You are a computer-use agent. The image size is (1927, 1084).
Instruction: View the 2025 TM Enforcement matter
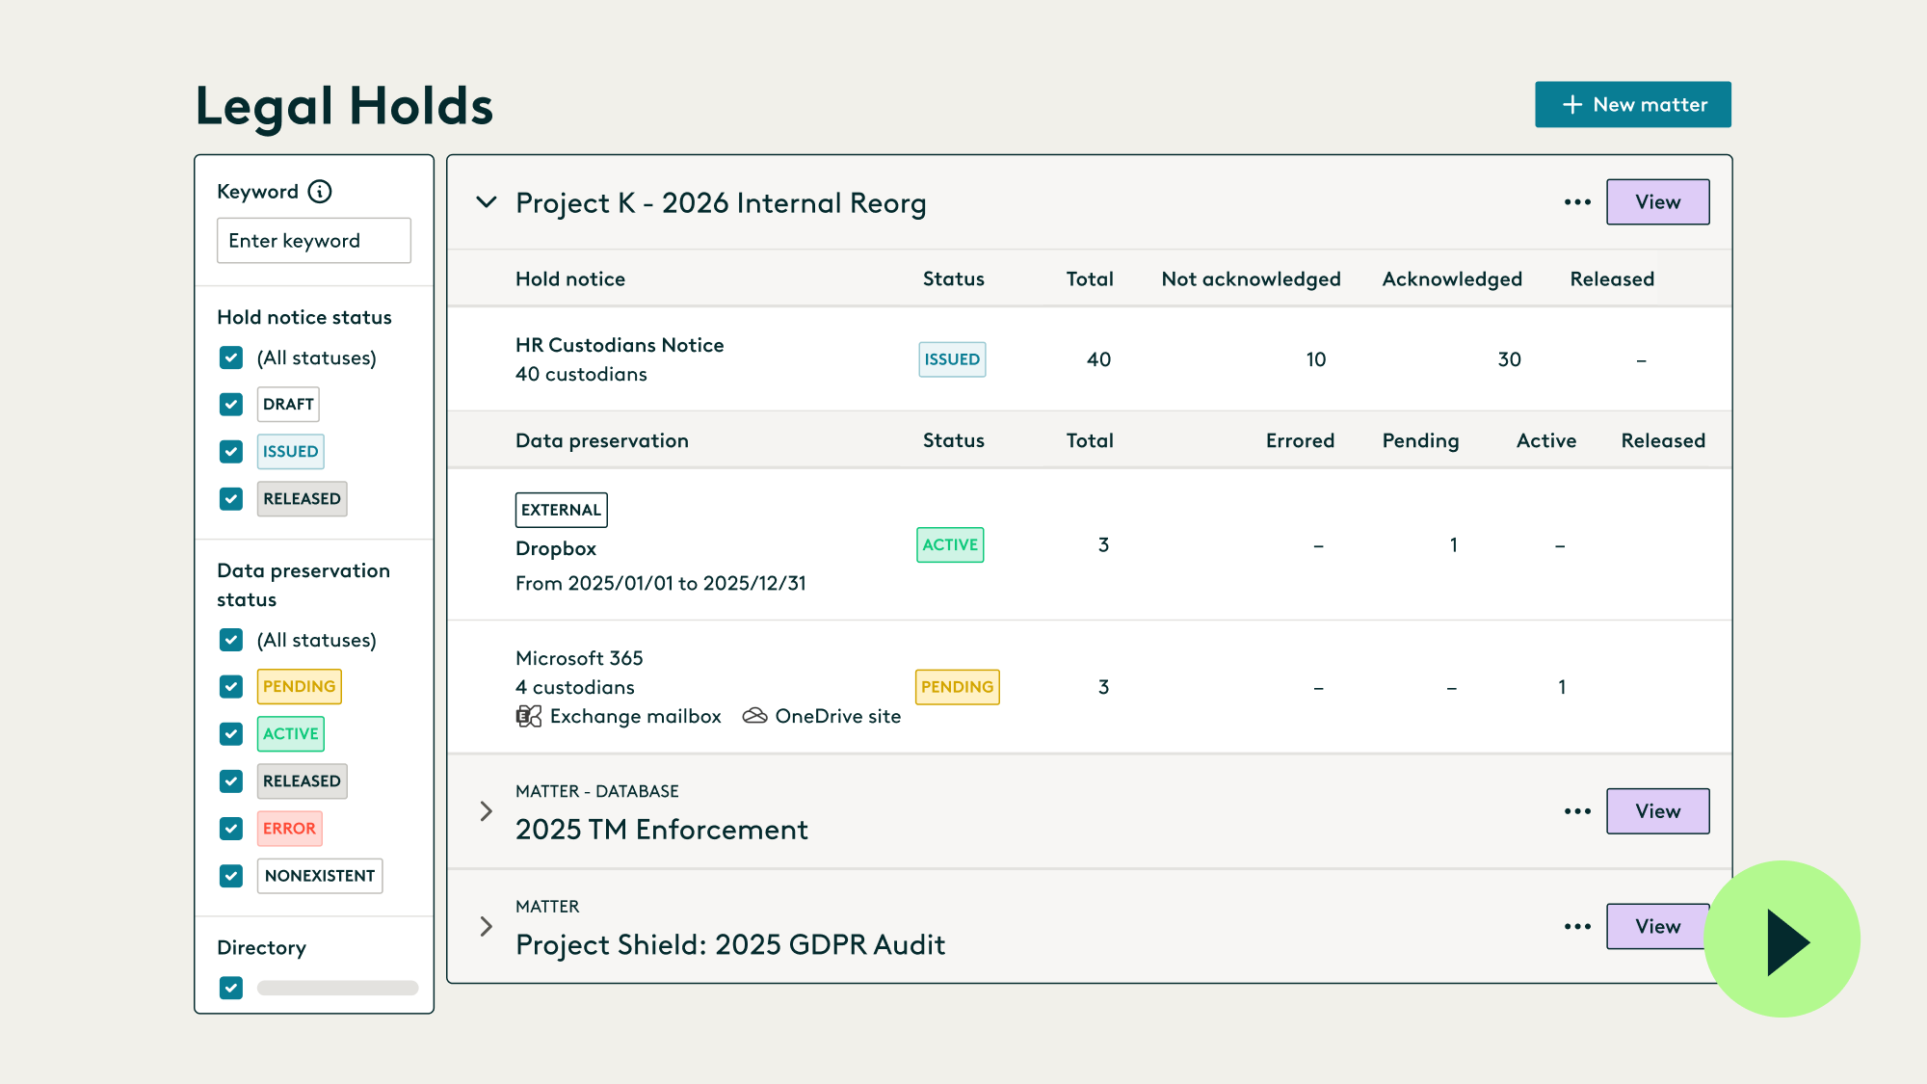(1658, 811)
